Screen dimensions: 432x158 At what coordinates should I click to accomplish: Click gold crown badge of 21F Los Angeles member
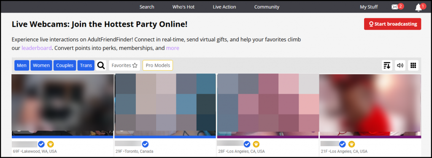351,144
